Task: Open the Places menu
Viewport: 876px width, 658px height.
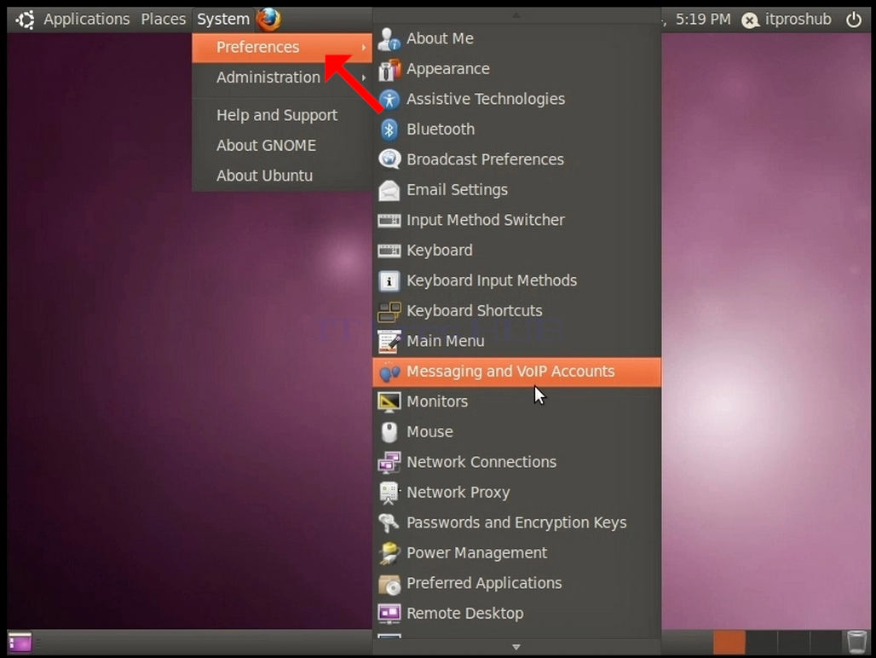Action: click(163, 19)
